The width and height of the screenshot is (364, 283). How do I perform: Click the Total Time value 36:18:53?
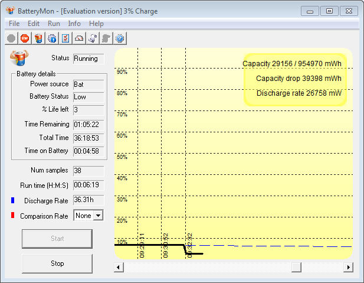[x=88, y=138]
